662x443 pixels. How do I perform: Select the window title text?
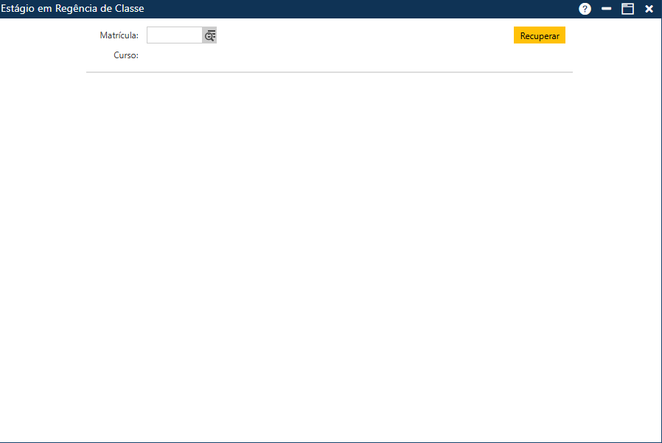tap(72, 9)
